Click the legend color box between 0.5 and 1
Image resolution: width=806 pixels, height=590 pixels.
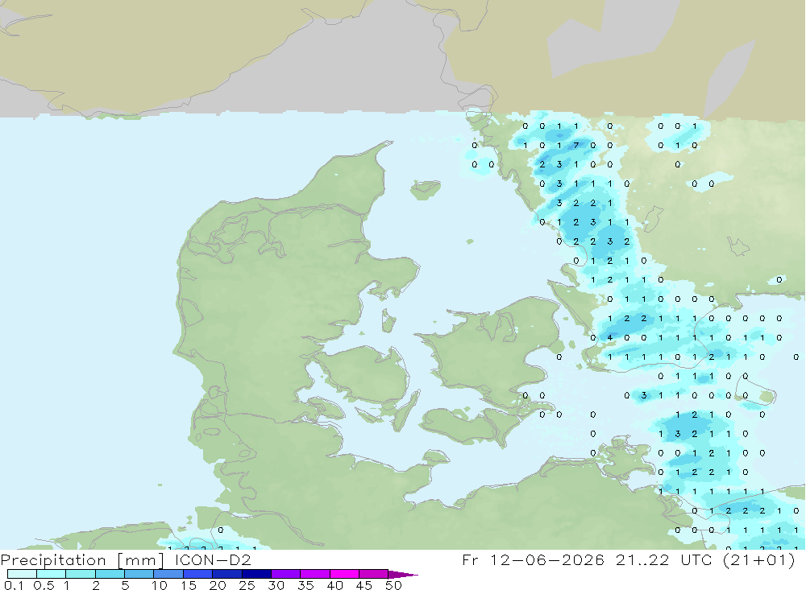52,574
